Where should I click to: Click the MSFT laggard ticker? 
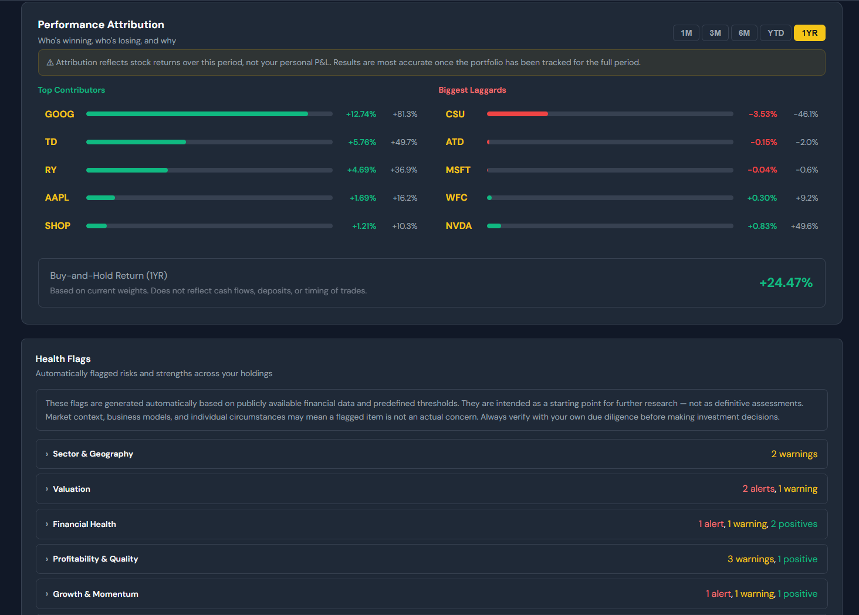coord(458,170)
